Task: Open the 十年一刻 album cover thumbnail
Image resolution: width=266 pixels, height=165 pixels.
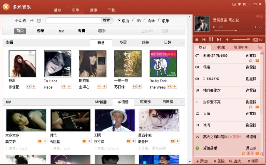Action: [128, 64]
